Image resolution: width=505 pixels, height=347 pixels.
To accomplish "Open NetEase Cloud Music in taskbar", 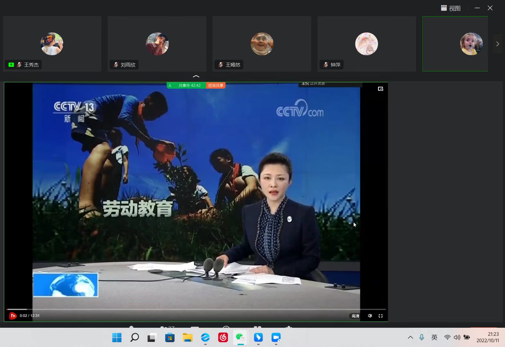I will [223, 337].
